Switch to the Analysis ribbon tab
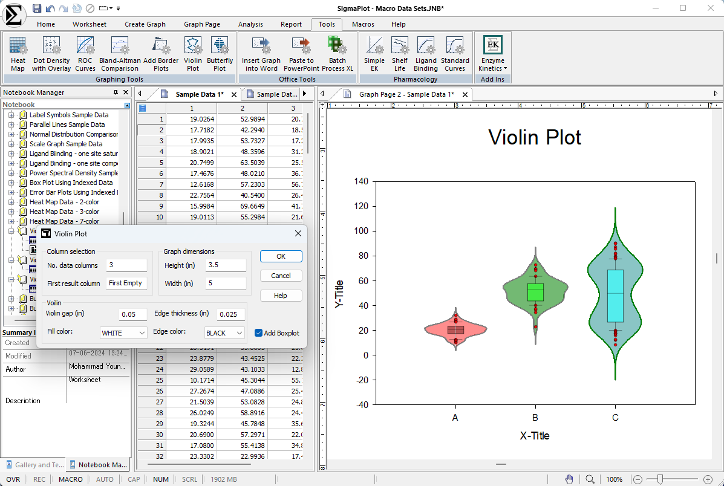 (250, 24)
